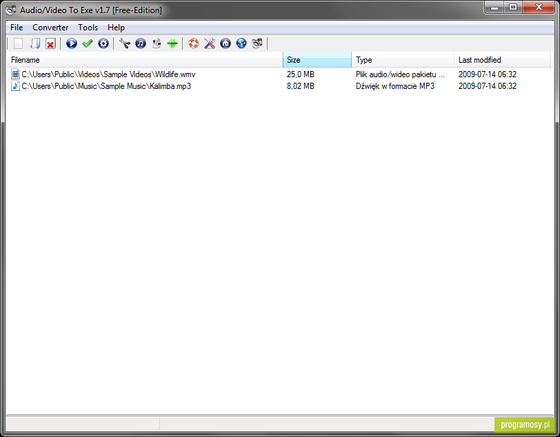This screenshot has height=437, width=560.
Task: Open the Converter menu
Action: 50,28
